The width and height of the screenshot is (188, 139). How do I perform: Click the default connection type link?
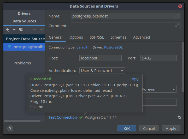pyautogui.click(x=82, y=47)
